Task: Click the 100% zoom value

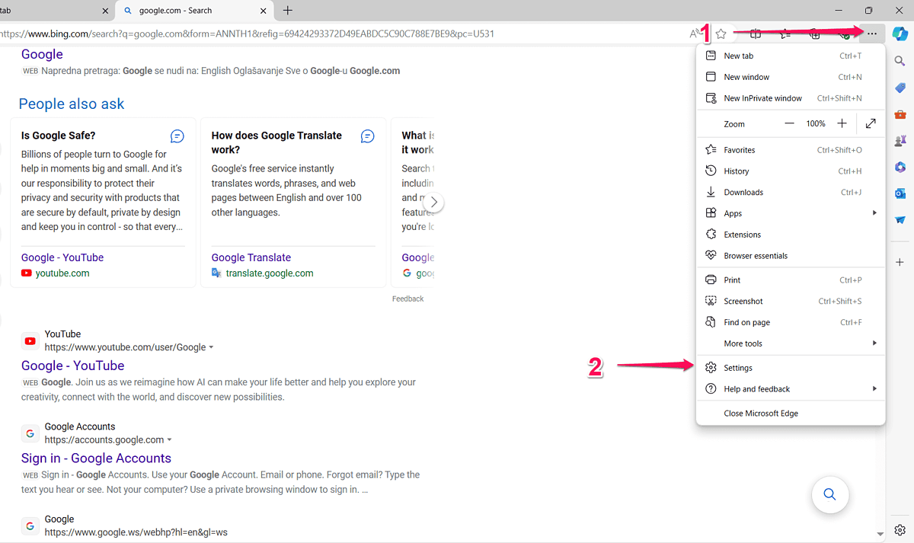Action: coord(816,123)
